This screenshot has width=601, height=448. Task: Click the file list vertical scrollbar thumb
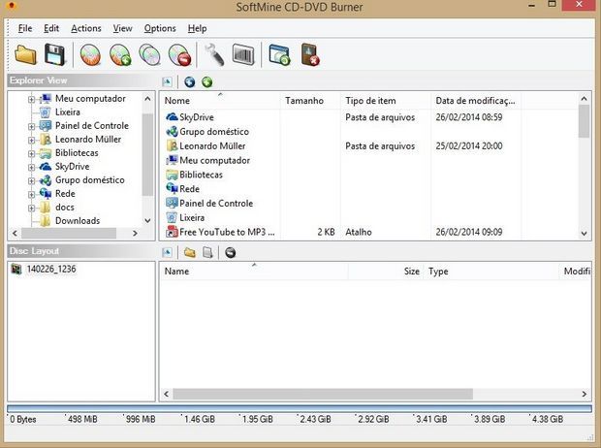click(x=584, y=121)
